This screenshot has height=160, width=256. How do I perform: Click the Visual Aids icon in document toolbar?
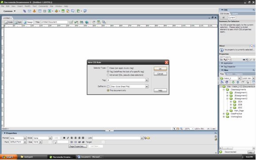click(x=104, y=22)
